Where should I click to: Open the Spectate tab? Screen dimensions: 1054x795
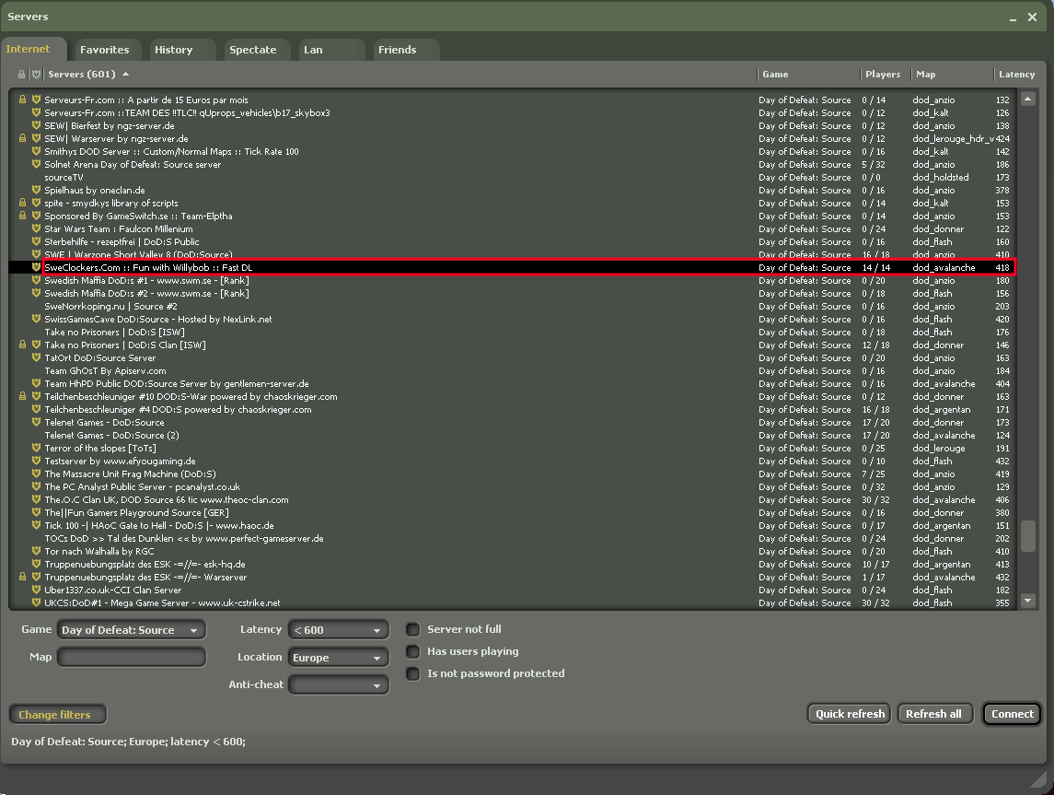(x=252, y=50)
